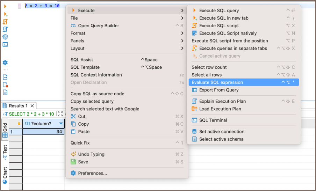Click the result cell showing 34
The width and height of the screenshot is (316, 191).
tap(43, 132)
